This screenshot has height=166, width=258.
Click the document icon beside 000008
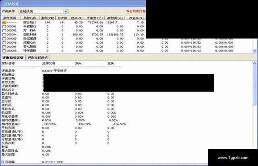4,51
